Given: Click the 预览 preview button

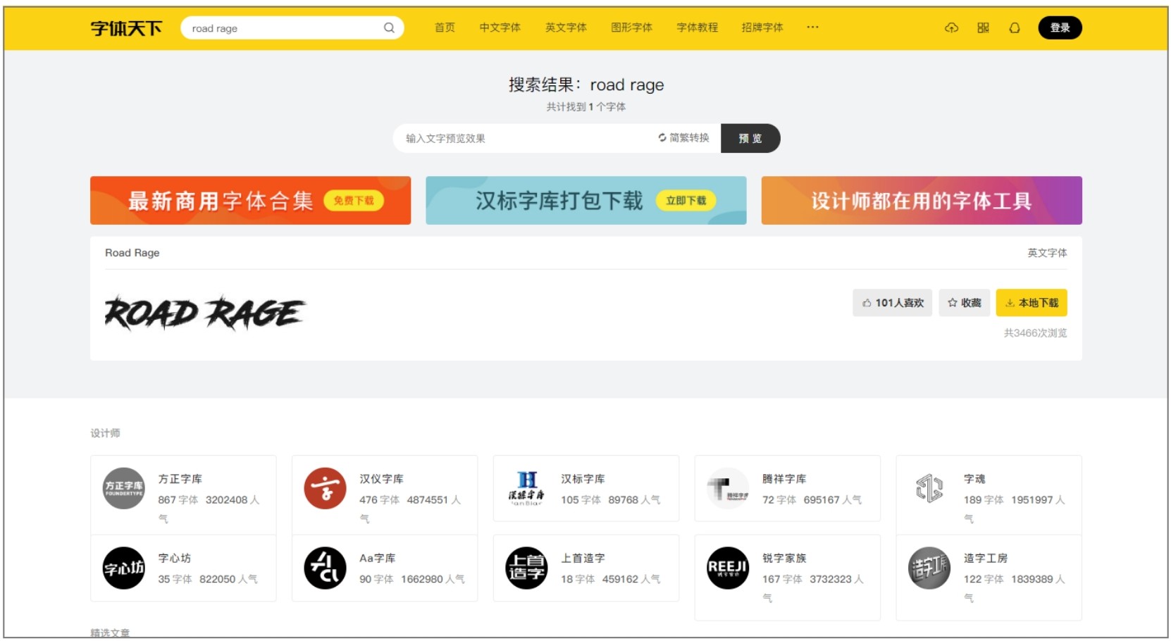Looking at the screenshot, I should pyautogui.click(x=750, y=138).
